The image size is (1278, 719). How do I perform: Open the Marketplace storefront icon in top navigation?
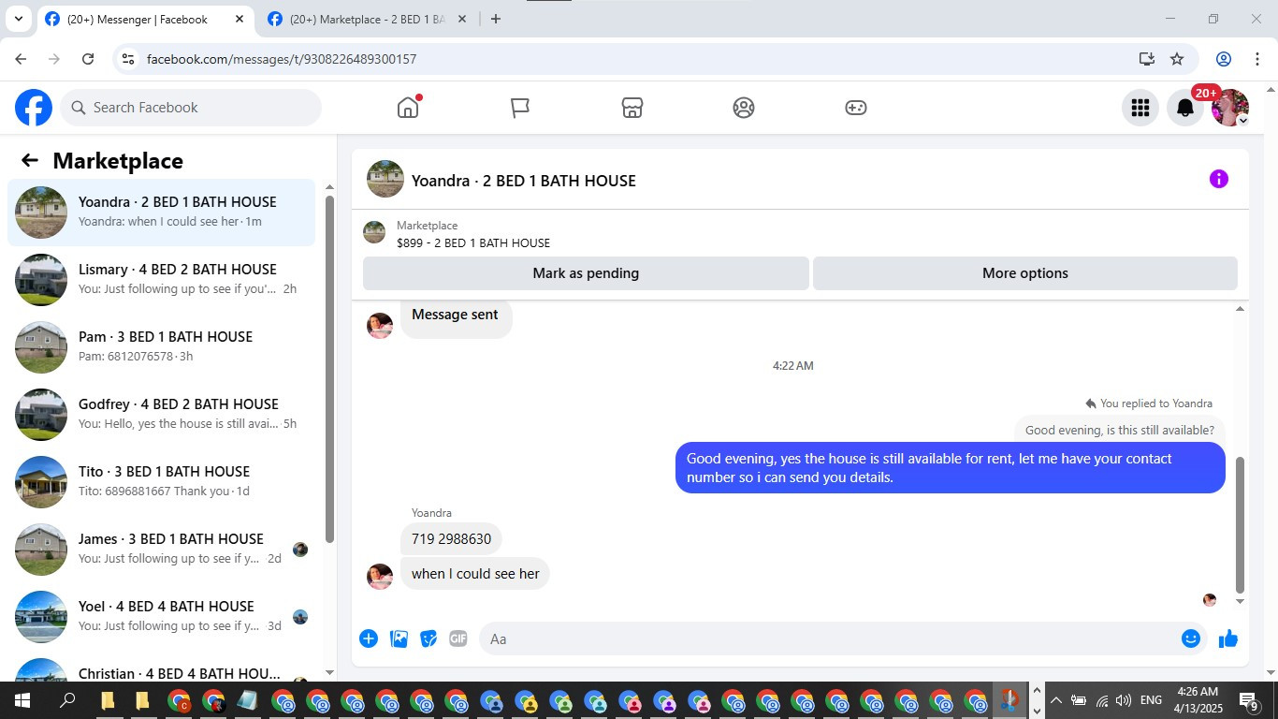[x=632, y=108]
